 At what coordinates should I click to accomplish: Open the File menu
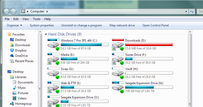point(7,19)
